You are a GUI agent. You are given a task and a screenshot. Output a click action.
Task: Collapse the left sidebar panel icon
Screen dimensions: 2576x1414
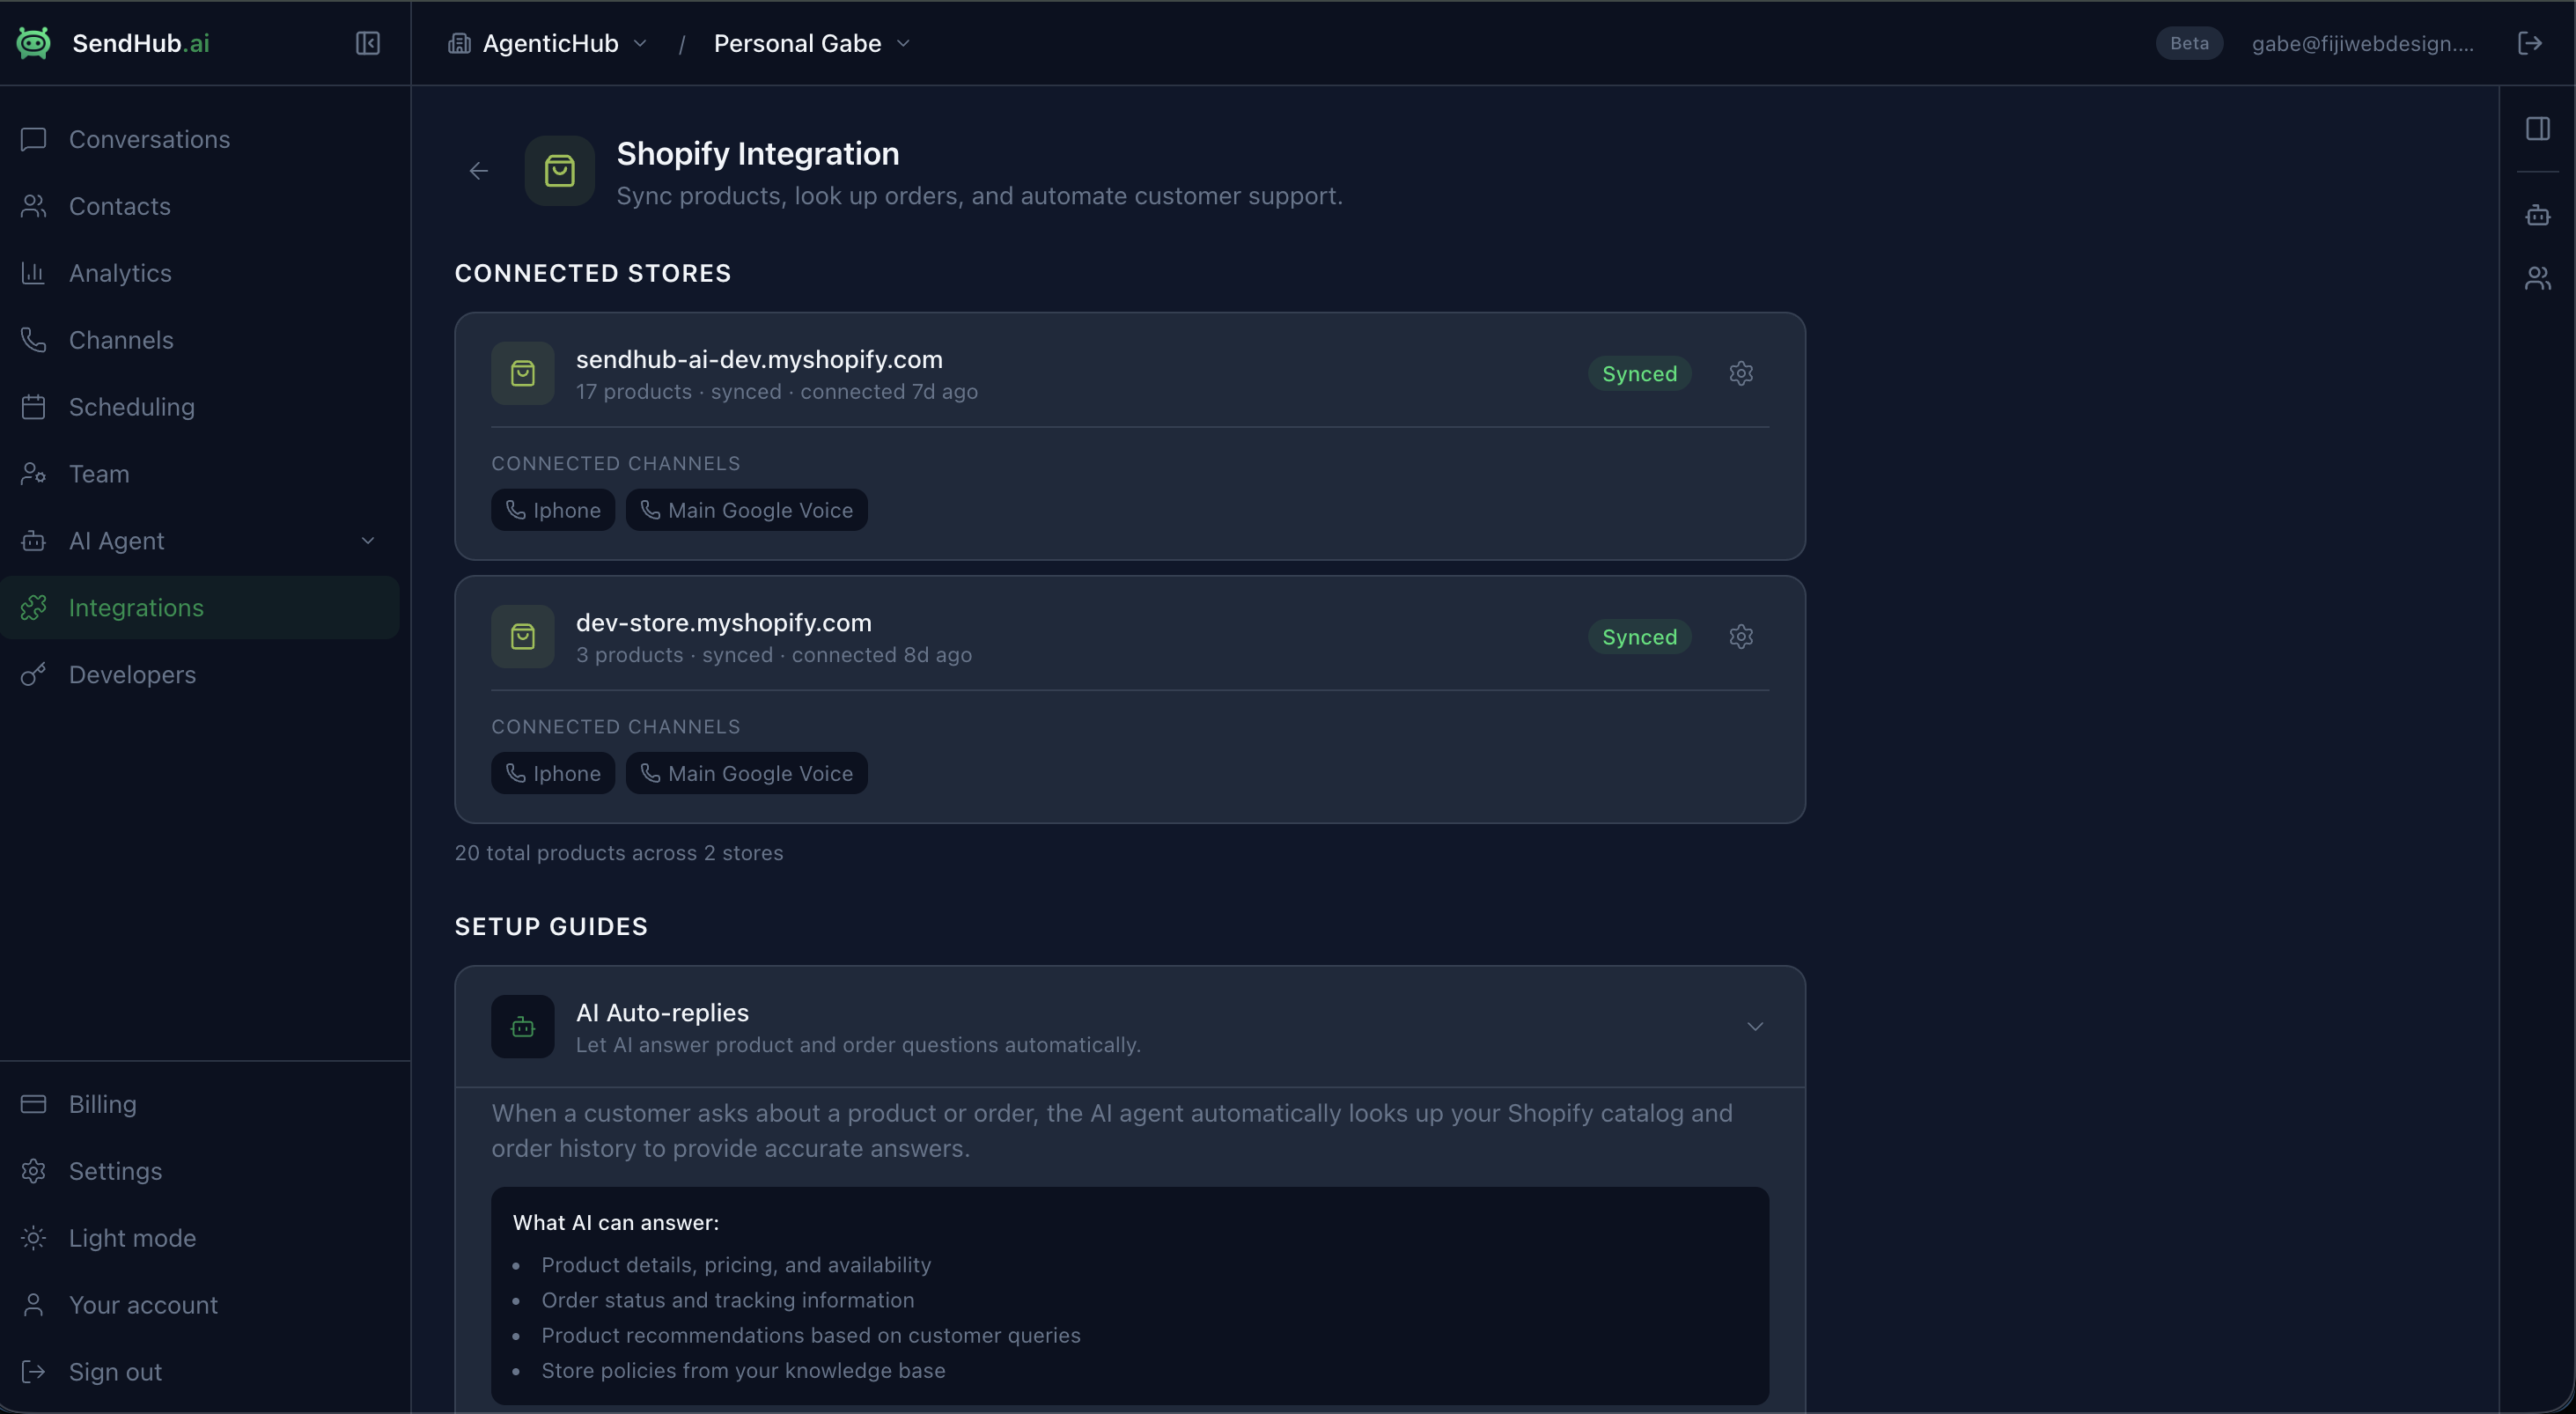point(368,43)
